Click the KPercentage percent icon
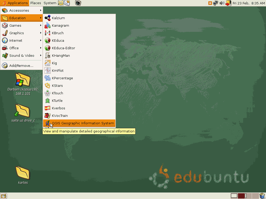Viewport: 266px width, 199px height. 48,78
